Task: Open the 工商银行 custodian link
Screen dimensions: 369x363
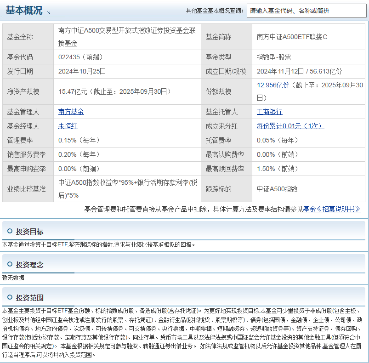Action: (269, 112)
